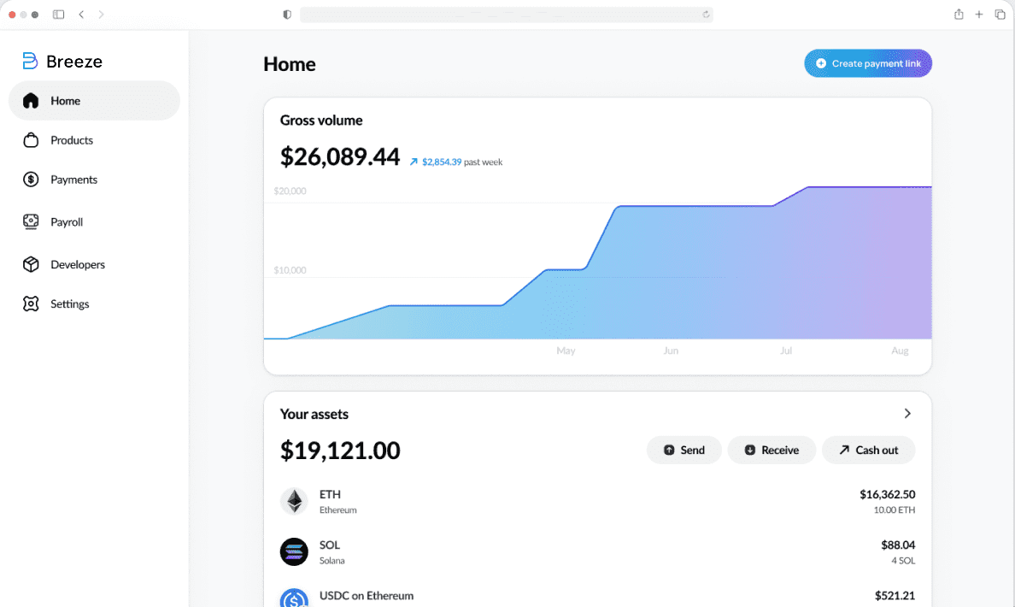The width and height of the screenshot is (1015, 607).
Task: Select the ETH Ethereum asset name
Action: tap(337, 501)
